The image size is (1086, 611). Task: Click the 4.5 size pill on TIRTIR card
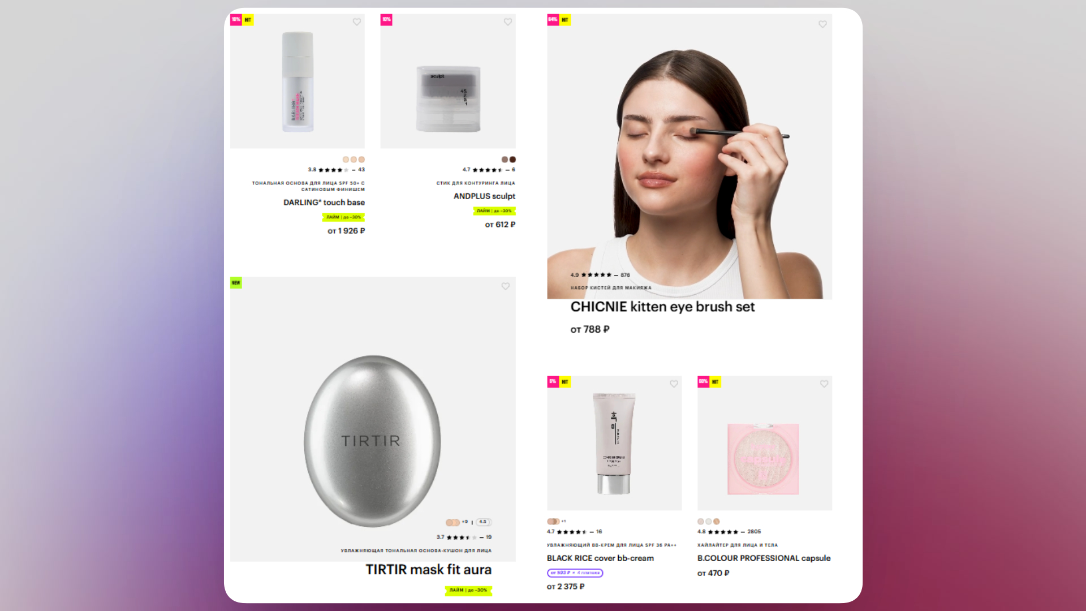point(483,522)
